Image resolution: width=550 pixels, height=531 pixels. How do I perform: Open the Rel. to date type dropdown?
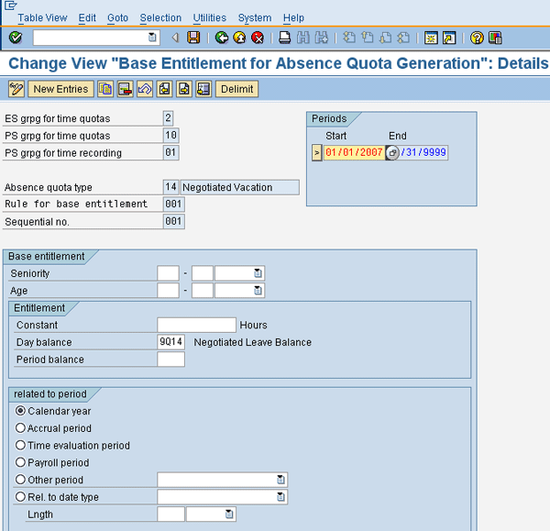tap(280, 496)
